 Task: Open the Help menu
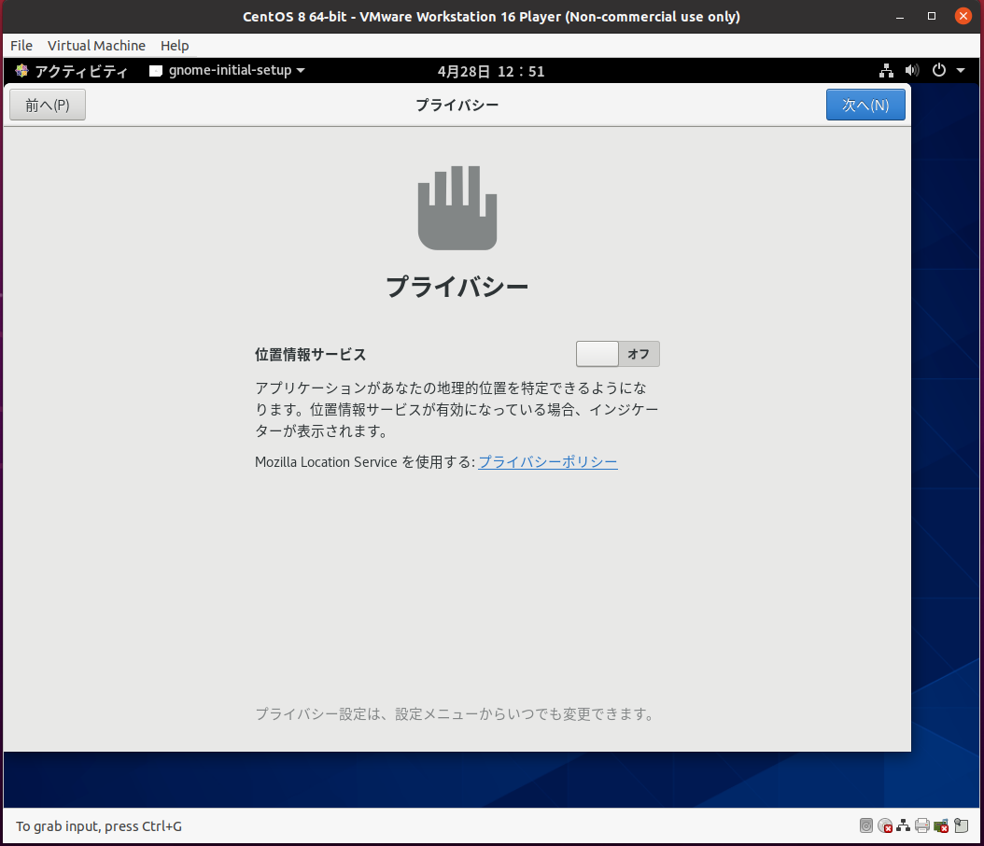tap(175, 46)
